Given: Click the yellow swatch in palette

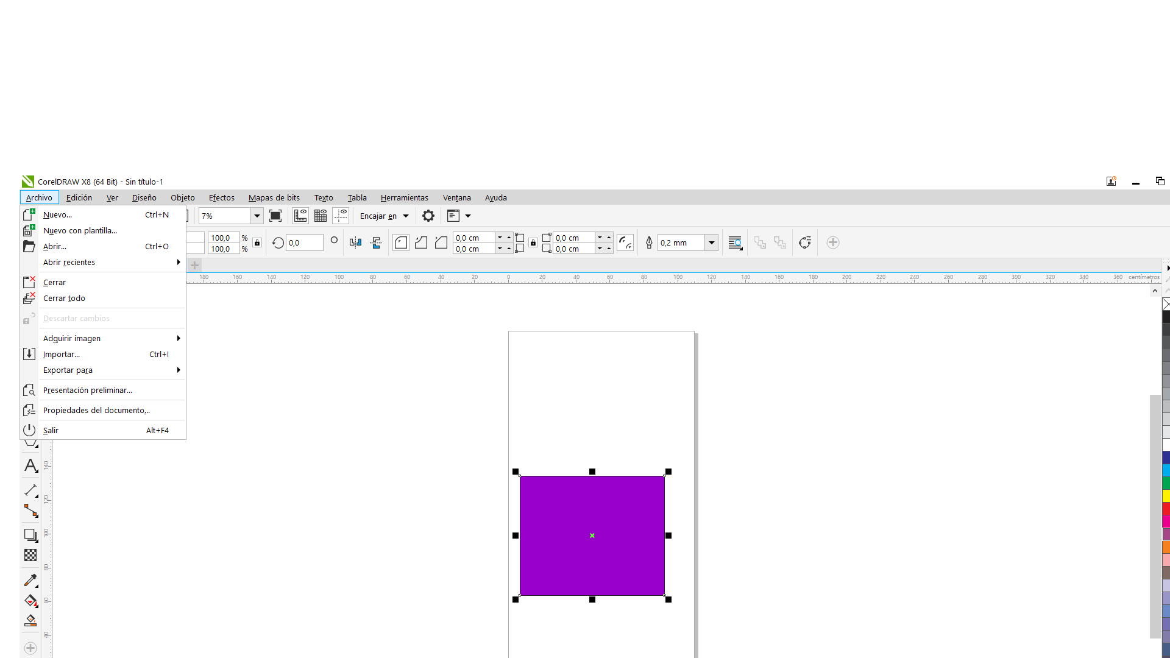Looking at the screenshot, I should [x=1165, y=496].
